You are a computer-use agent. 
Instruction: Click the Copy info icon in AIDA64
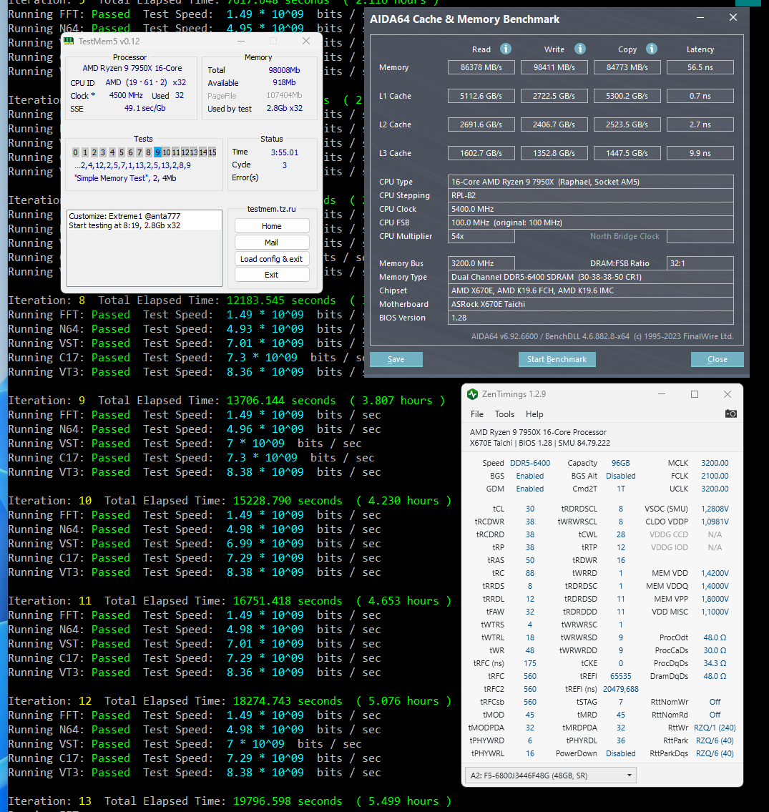coord(652,49)
